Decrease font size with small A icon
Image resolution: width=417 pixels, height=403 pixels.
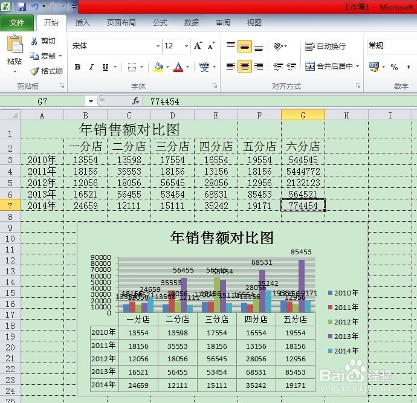(x=211, y=46)
